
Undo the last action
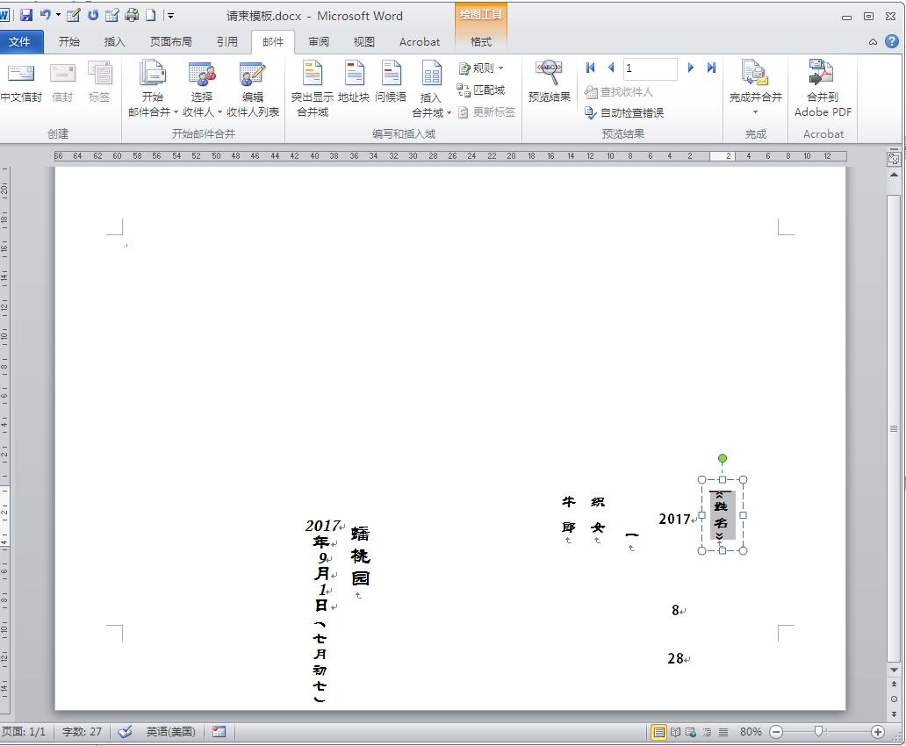point(45,15)
